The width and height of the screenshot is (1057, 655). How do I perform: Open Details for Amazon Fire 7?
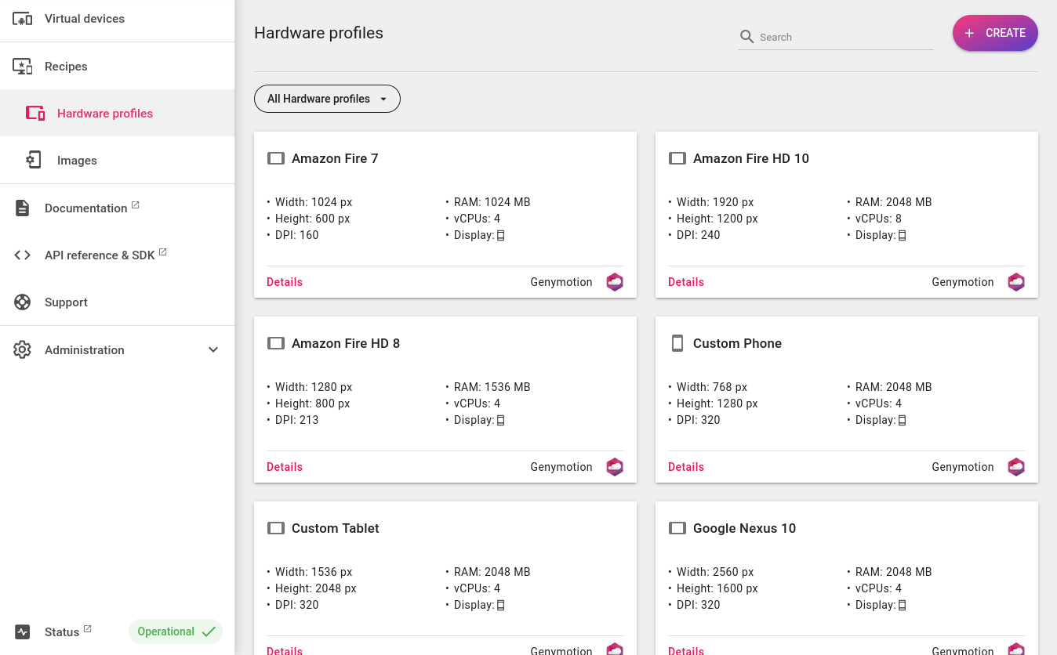(285, 282)
